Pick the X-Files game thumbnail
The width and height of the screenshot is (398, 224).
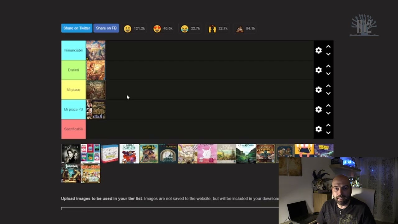pyautogui.click(x=71, y=154)
